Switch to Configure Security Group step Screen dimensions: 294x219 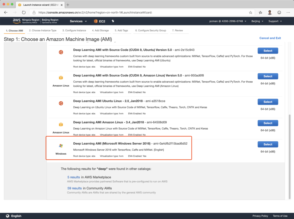(x=150, y=30)
